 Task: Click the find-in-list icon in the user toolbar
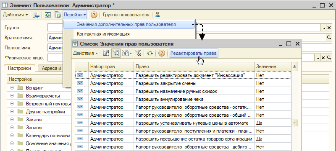[36, 15]
